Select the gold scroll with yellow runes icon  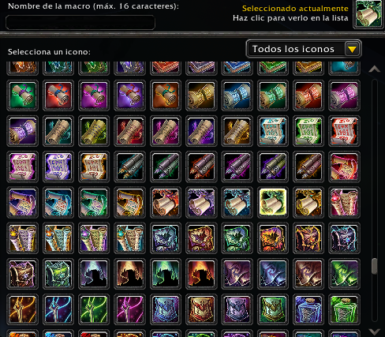[x=201, y=95]
